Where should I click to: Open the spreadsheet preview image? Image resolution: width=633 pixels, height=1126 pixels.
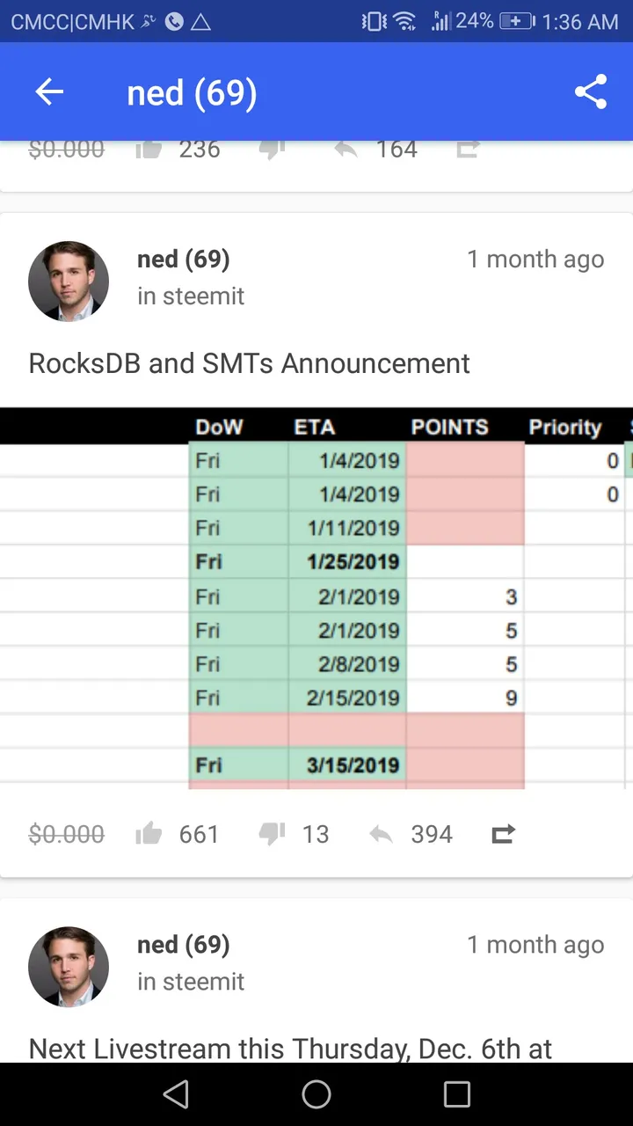pos(316,598)
